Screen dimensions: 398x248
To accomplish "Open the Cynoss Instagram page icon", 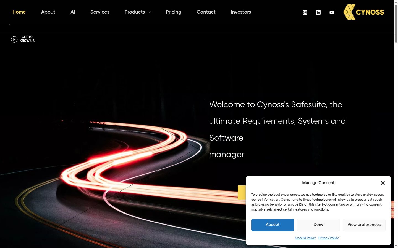I will click(x=305, y=12).
